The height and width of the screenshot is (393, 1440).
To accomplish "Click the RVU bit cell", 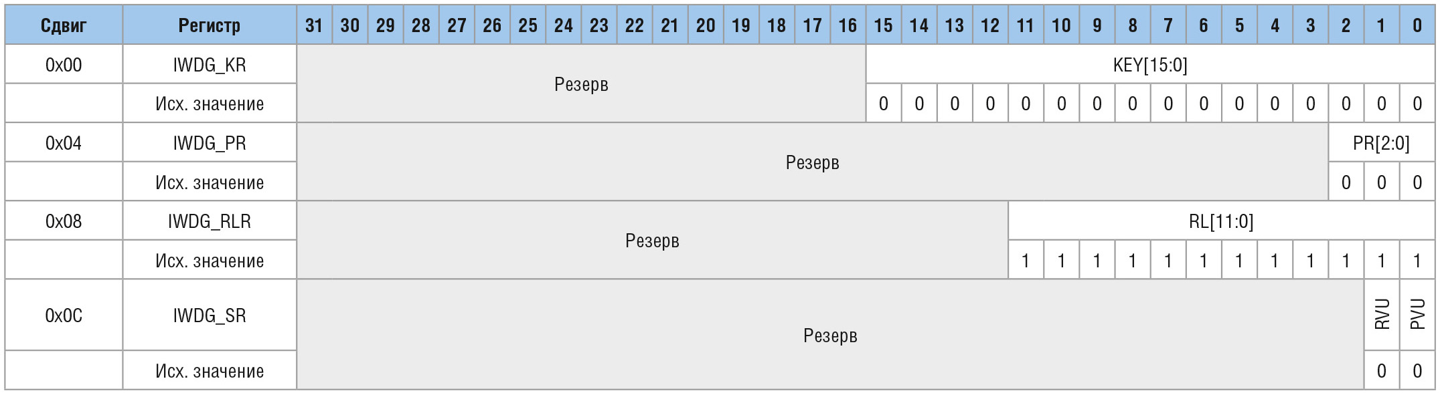I will pos(1382,314).
